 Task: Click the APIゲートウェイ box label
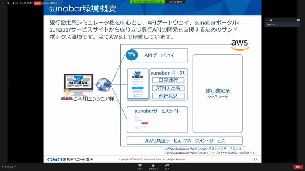coord(159,55)
